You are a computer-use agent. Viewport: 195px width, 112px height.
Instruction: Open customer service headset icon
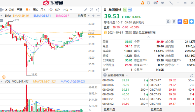[x=148, y=3]
